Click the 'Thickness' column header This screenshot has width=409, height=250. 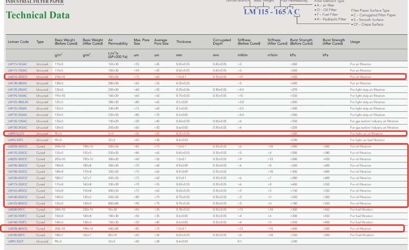[184, 42]
